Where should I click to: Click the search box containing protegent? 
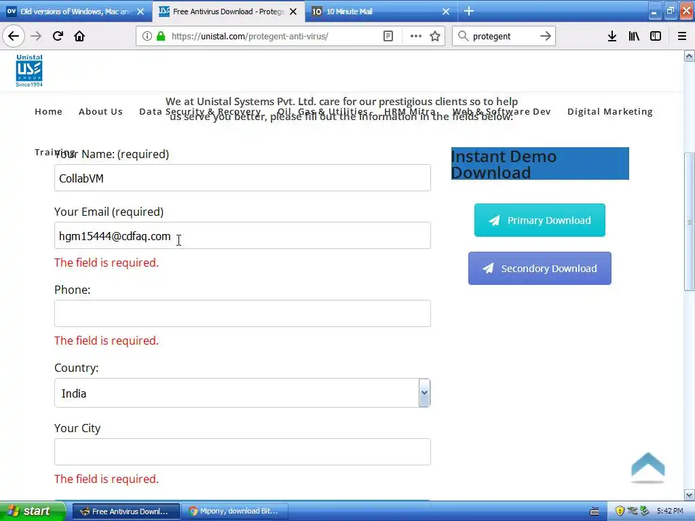(504, 37)
